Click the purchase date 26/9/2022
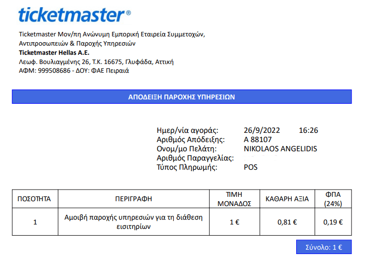The width and height of the screenshot is (371, 272). (262, 130)
